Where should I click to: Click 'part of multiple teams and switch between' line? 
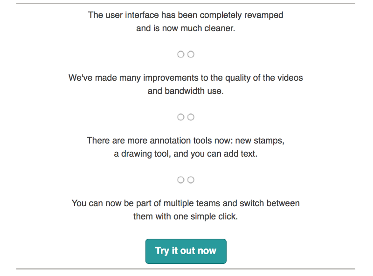click(186, 203)
